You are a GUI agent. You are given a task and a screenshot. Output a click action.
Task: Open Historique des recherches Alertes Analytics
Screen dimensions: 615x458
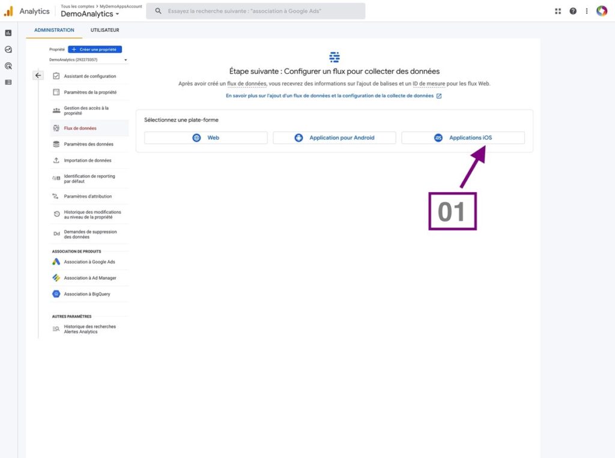89,329
